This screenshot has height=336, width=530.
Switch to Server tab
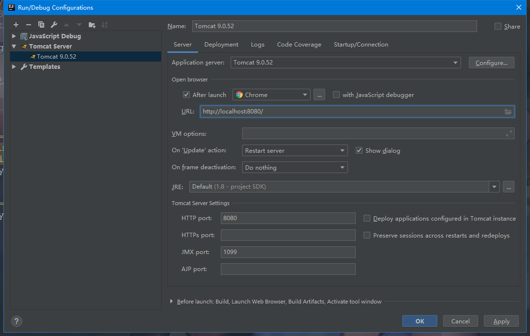pos(182,45)
